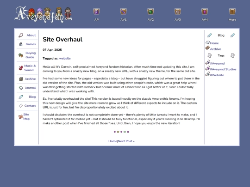Open the left sidebar Archive link
The height and width of the screenshot is (187, 250).
[30, 79]
